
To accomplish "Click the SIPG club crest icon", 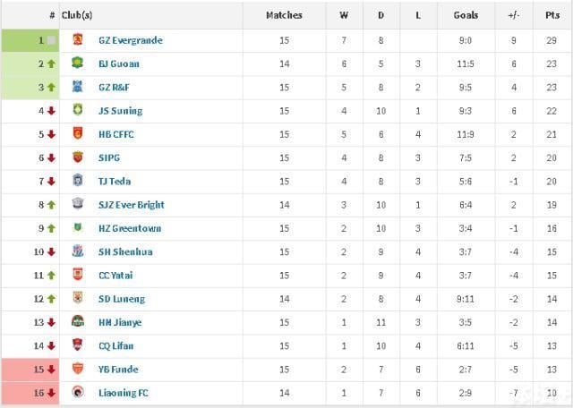I will (x=77, y=157).
